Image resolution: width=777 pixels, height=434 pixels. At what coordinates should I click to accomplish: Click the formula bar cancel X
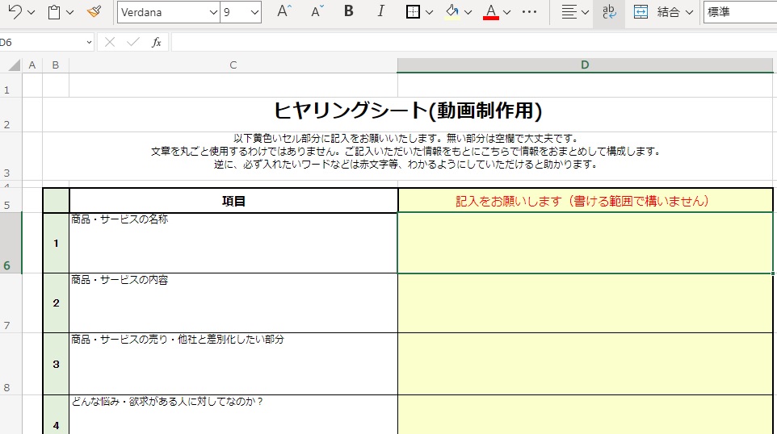tap(110, 43)
